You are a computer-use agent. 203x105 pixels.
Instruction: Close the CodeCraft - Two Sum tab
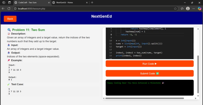49,3
